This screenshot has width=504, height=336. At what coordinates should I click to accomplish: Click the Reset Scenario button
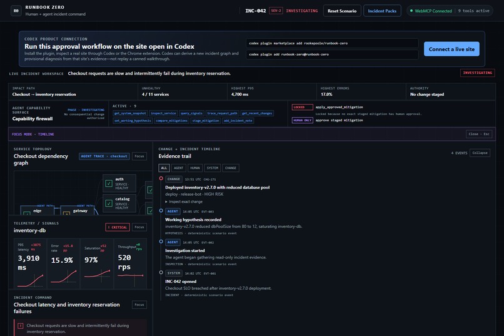point(342,11)
